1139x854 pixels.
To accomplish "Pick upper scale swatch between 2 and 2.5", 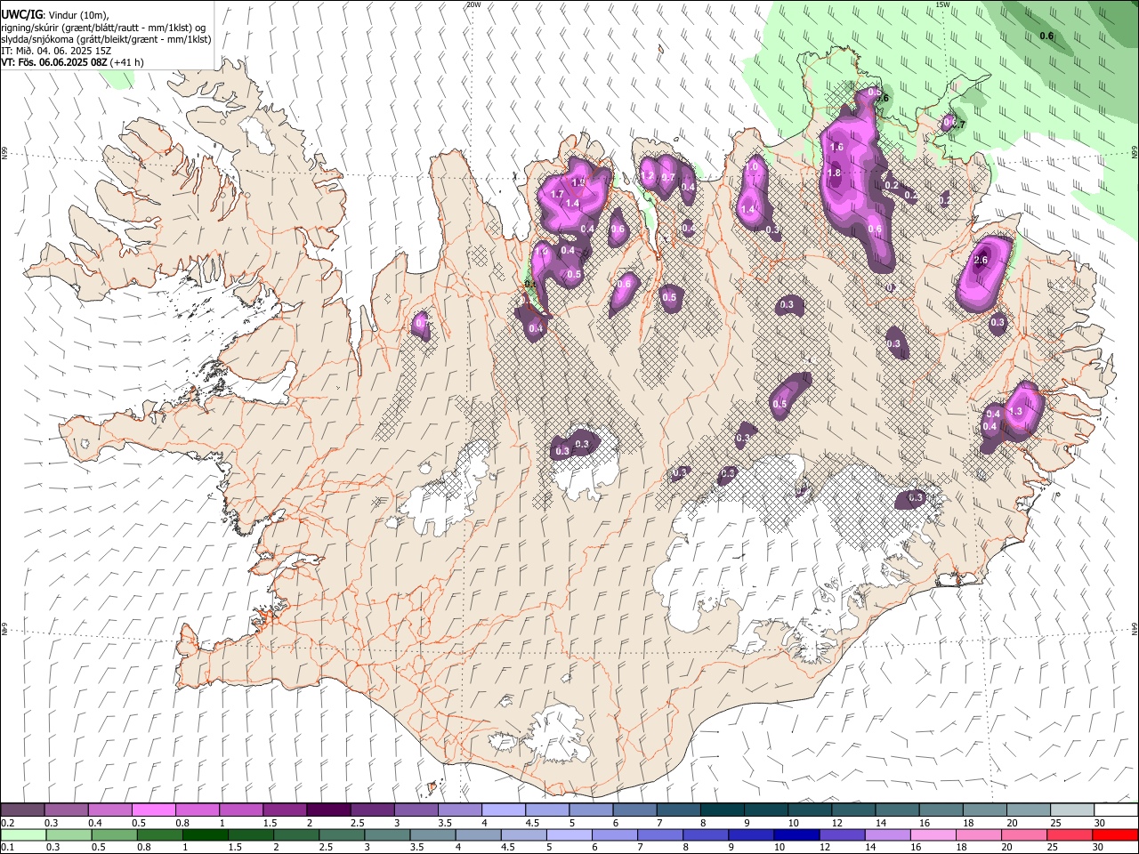I will [x=327, y=810].
